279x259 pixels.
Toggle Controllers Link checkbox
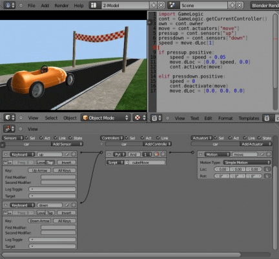[x=158, y=138]
